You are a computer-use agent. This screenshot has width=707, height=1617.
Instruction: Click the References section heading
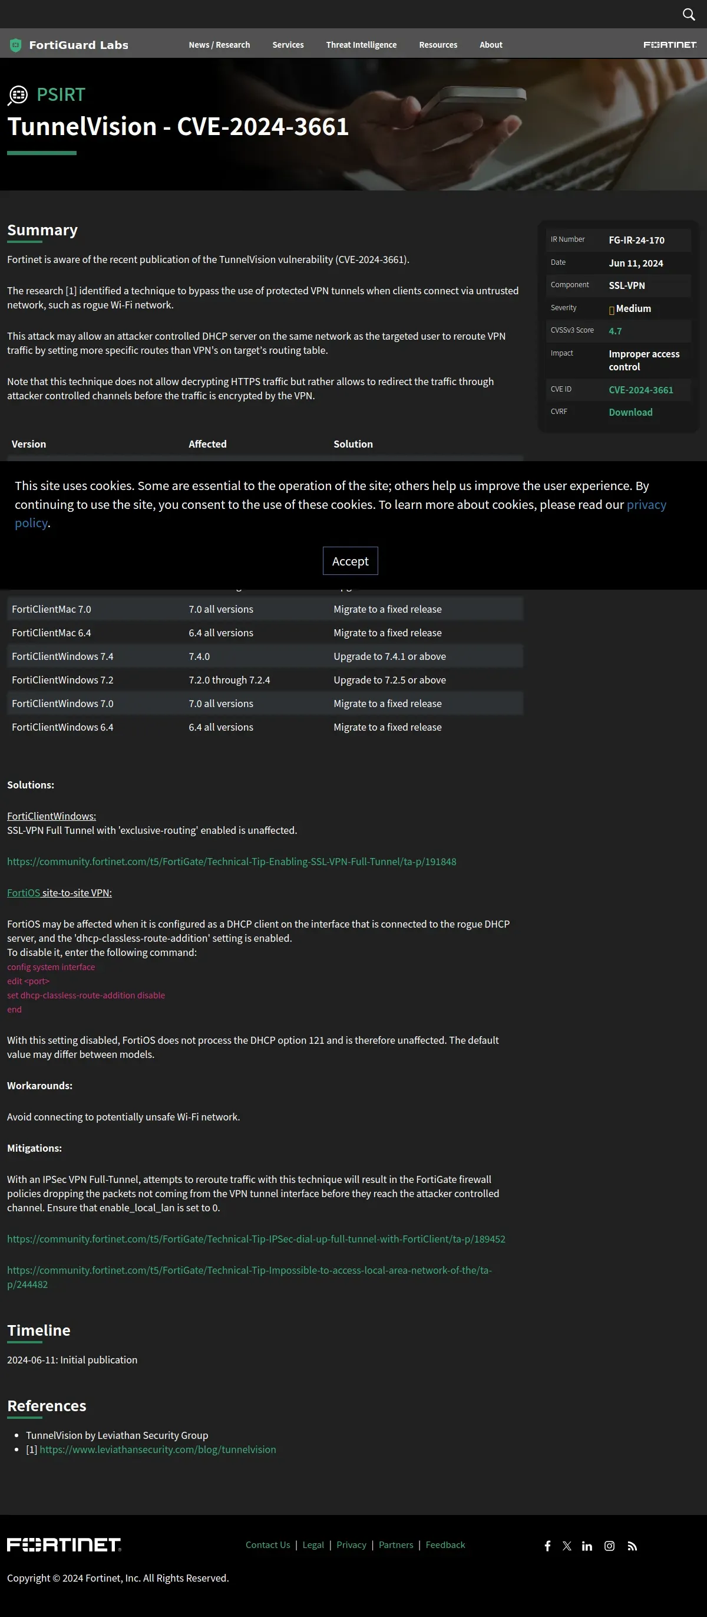tap(47, 1405)
